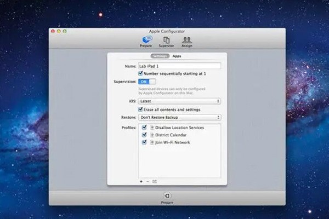Select the Disallow Location Services profile name
This screenshot has height=219, width=329.
click(x=180, y=128)
